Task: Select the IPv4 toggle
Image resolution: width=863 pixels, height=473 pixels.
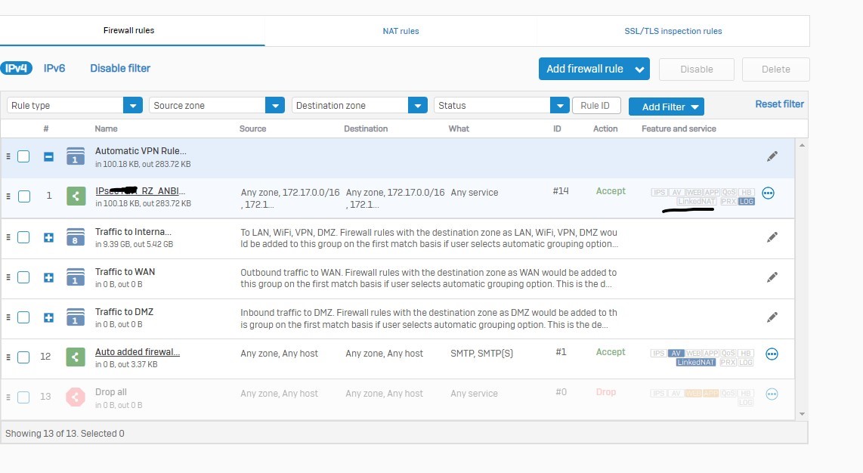Action: tap(16, 68)
